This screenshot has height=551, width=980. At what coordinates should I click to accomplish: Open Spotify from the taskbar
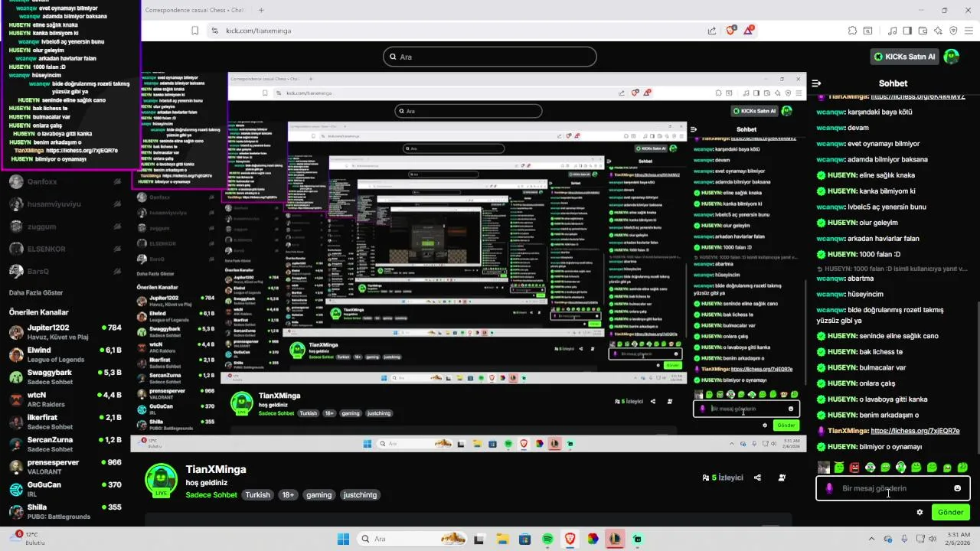click(x=548, y=539)
